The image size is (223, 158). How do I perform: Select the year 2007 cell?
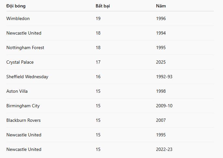(161, 120)
